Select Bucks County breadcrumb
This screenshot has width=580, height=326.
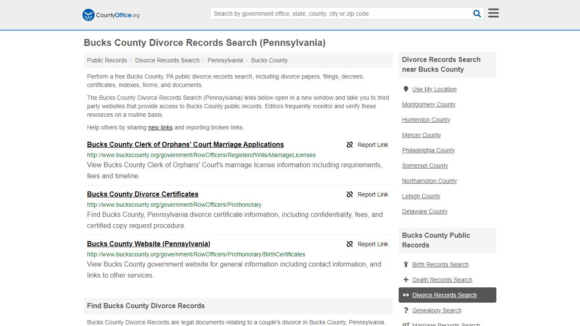[x=269, y=60]
